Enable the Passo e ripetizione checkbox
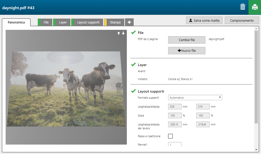 [x=170, y=136]
